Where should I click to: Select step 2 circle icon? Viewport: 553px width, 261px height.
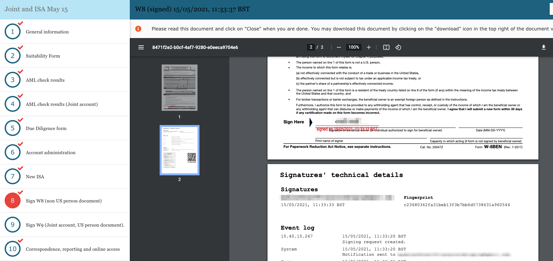[x=13, y=56]
